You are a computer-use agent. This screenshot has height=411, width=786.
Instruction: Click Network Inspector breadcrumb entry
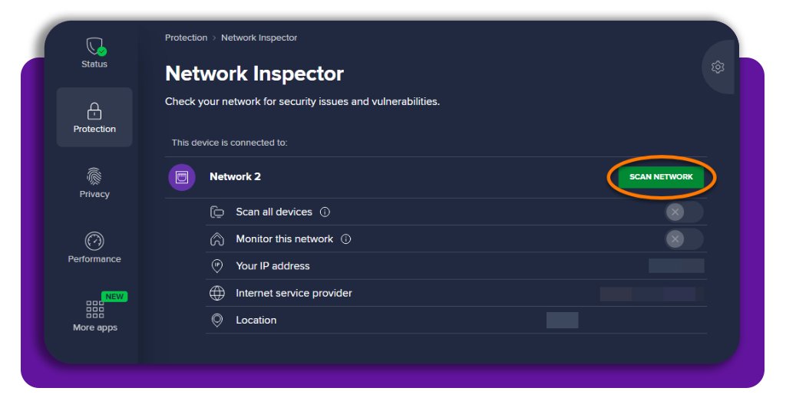pyautogui.click(x=259, y=38)
